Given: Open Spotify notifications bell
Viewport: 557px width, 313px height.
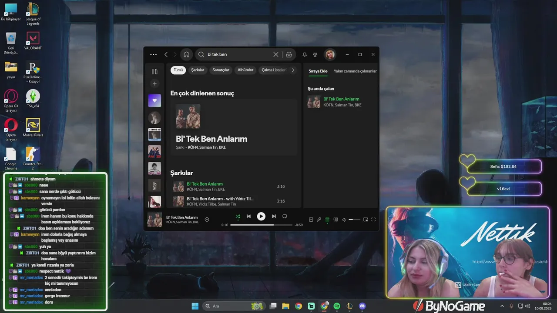Looking at the screenshot, I should click(x=305, y=54).
